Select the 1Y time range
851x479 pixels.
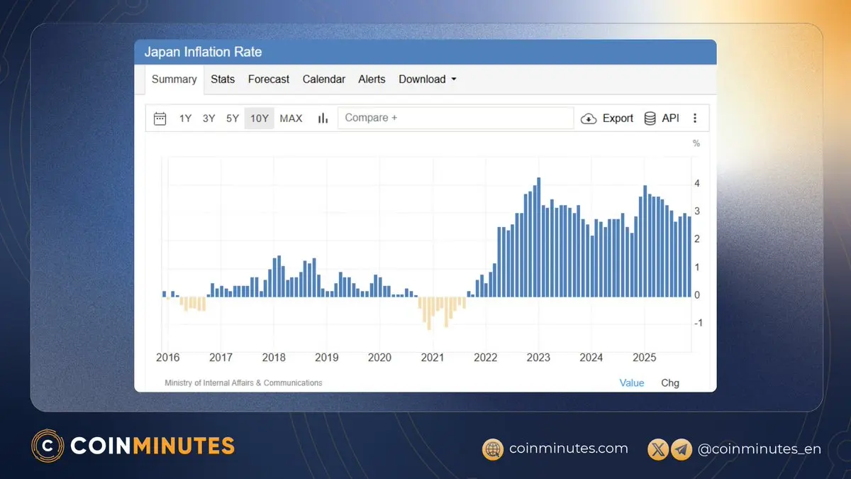coord(185,119)
